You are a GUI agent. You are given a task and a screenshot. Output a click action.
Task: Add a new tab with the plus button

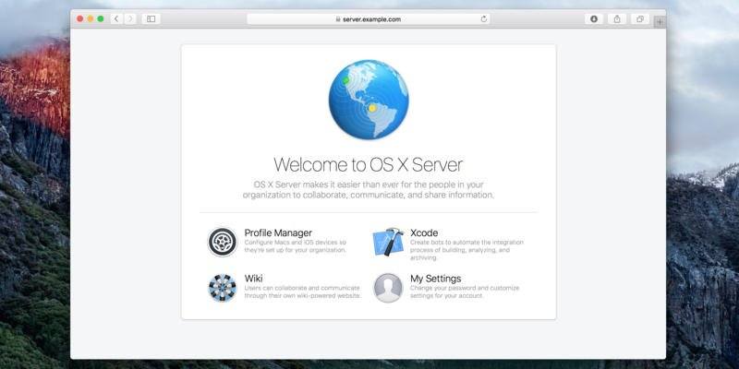coord(660,21)
